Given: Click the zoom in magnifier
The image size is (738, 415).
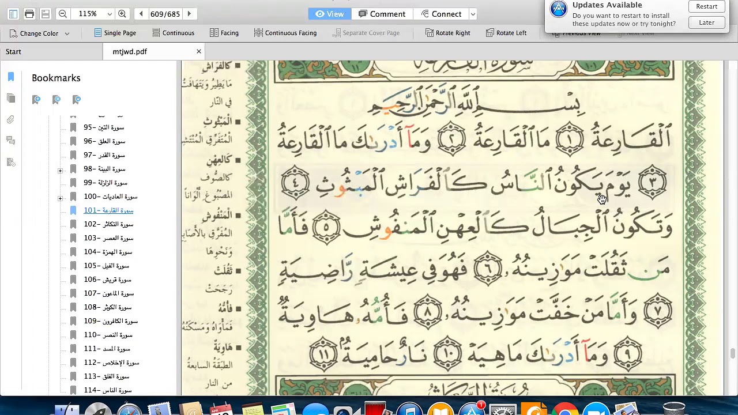Looking at the screenshot, I should tap(122, 14).
